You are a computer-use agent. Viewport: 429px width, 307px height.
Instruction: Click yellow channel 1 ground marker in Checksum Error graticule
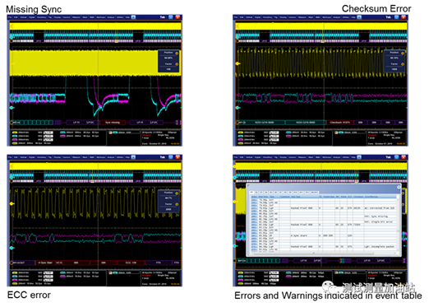(238, 63)
